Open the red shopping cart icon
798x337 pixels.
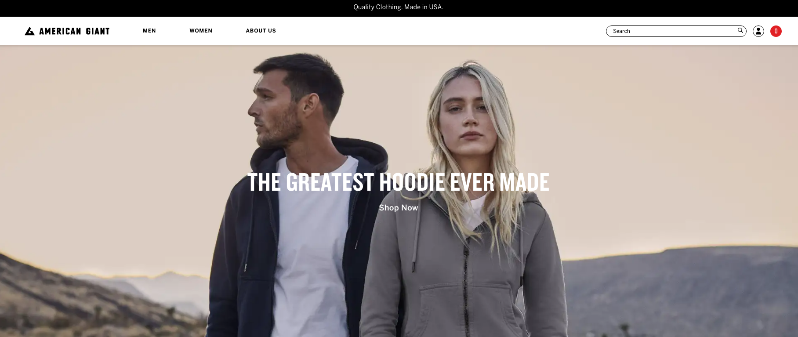[776, 31]
